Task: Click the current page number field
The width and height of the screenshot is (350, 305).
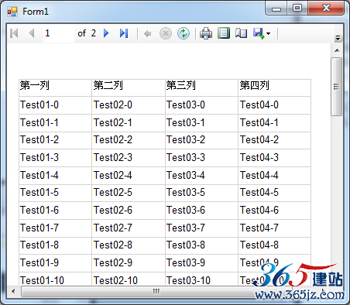Action: [59, 33]
